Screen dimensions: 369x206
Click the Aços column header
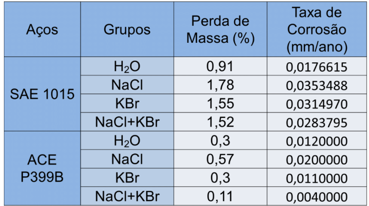click(x=42, y=29)
